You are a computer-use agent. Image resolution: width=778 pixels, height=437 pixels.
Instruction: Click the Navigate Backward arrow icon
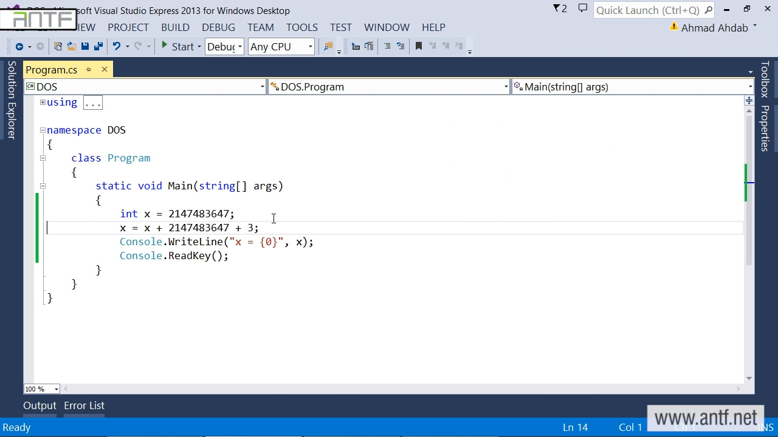19,47
